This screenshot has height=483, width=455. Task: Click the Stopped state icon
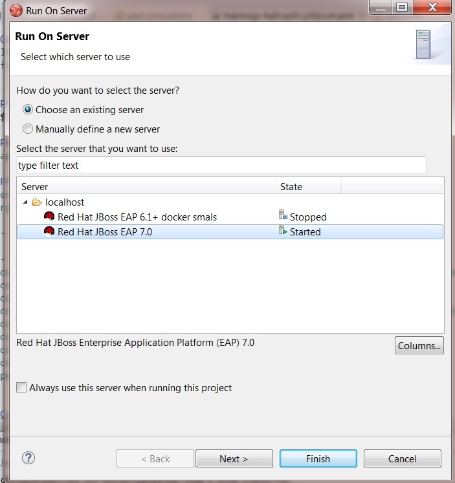tap(283, 215)
